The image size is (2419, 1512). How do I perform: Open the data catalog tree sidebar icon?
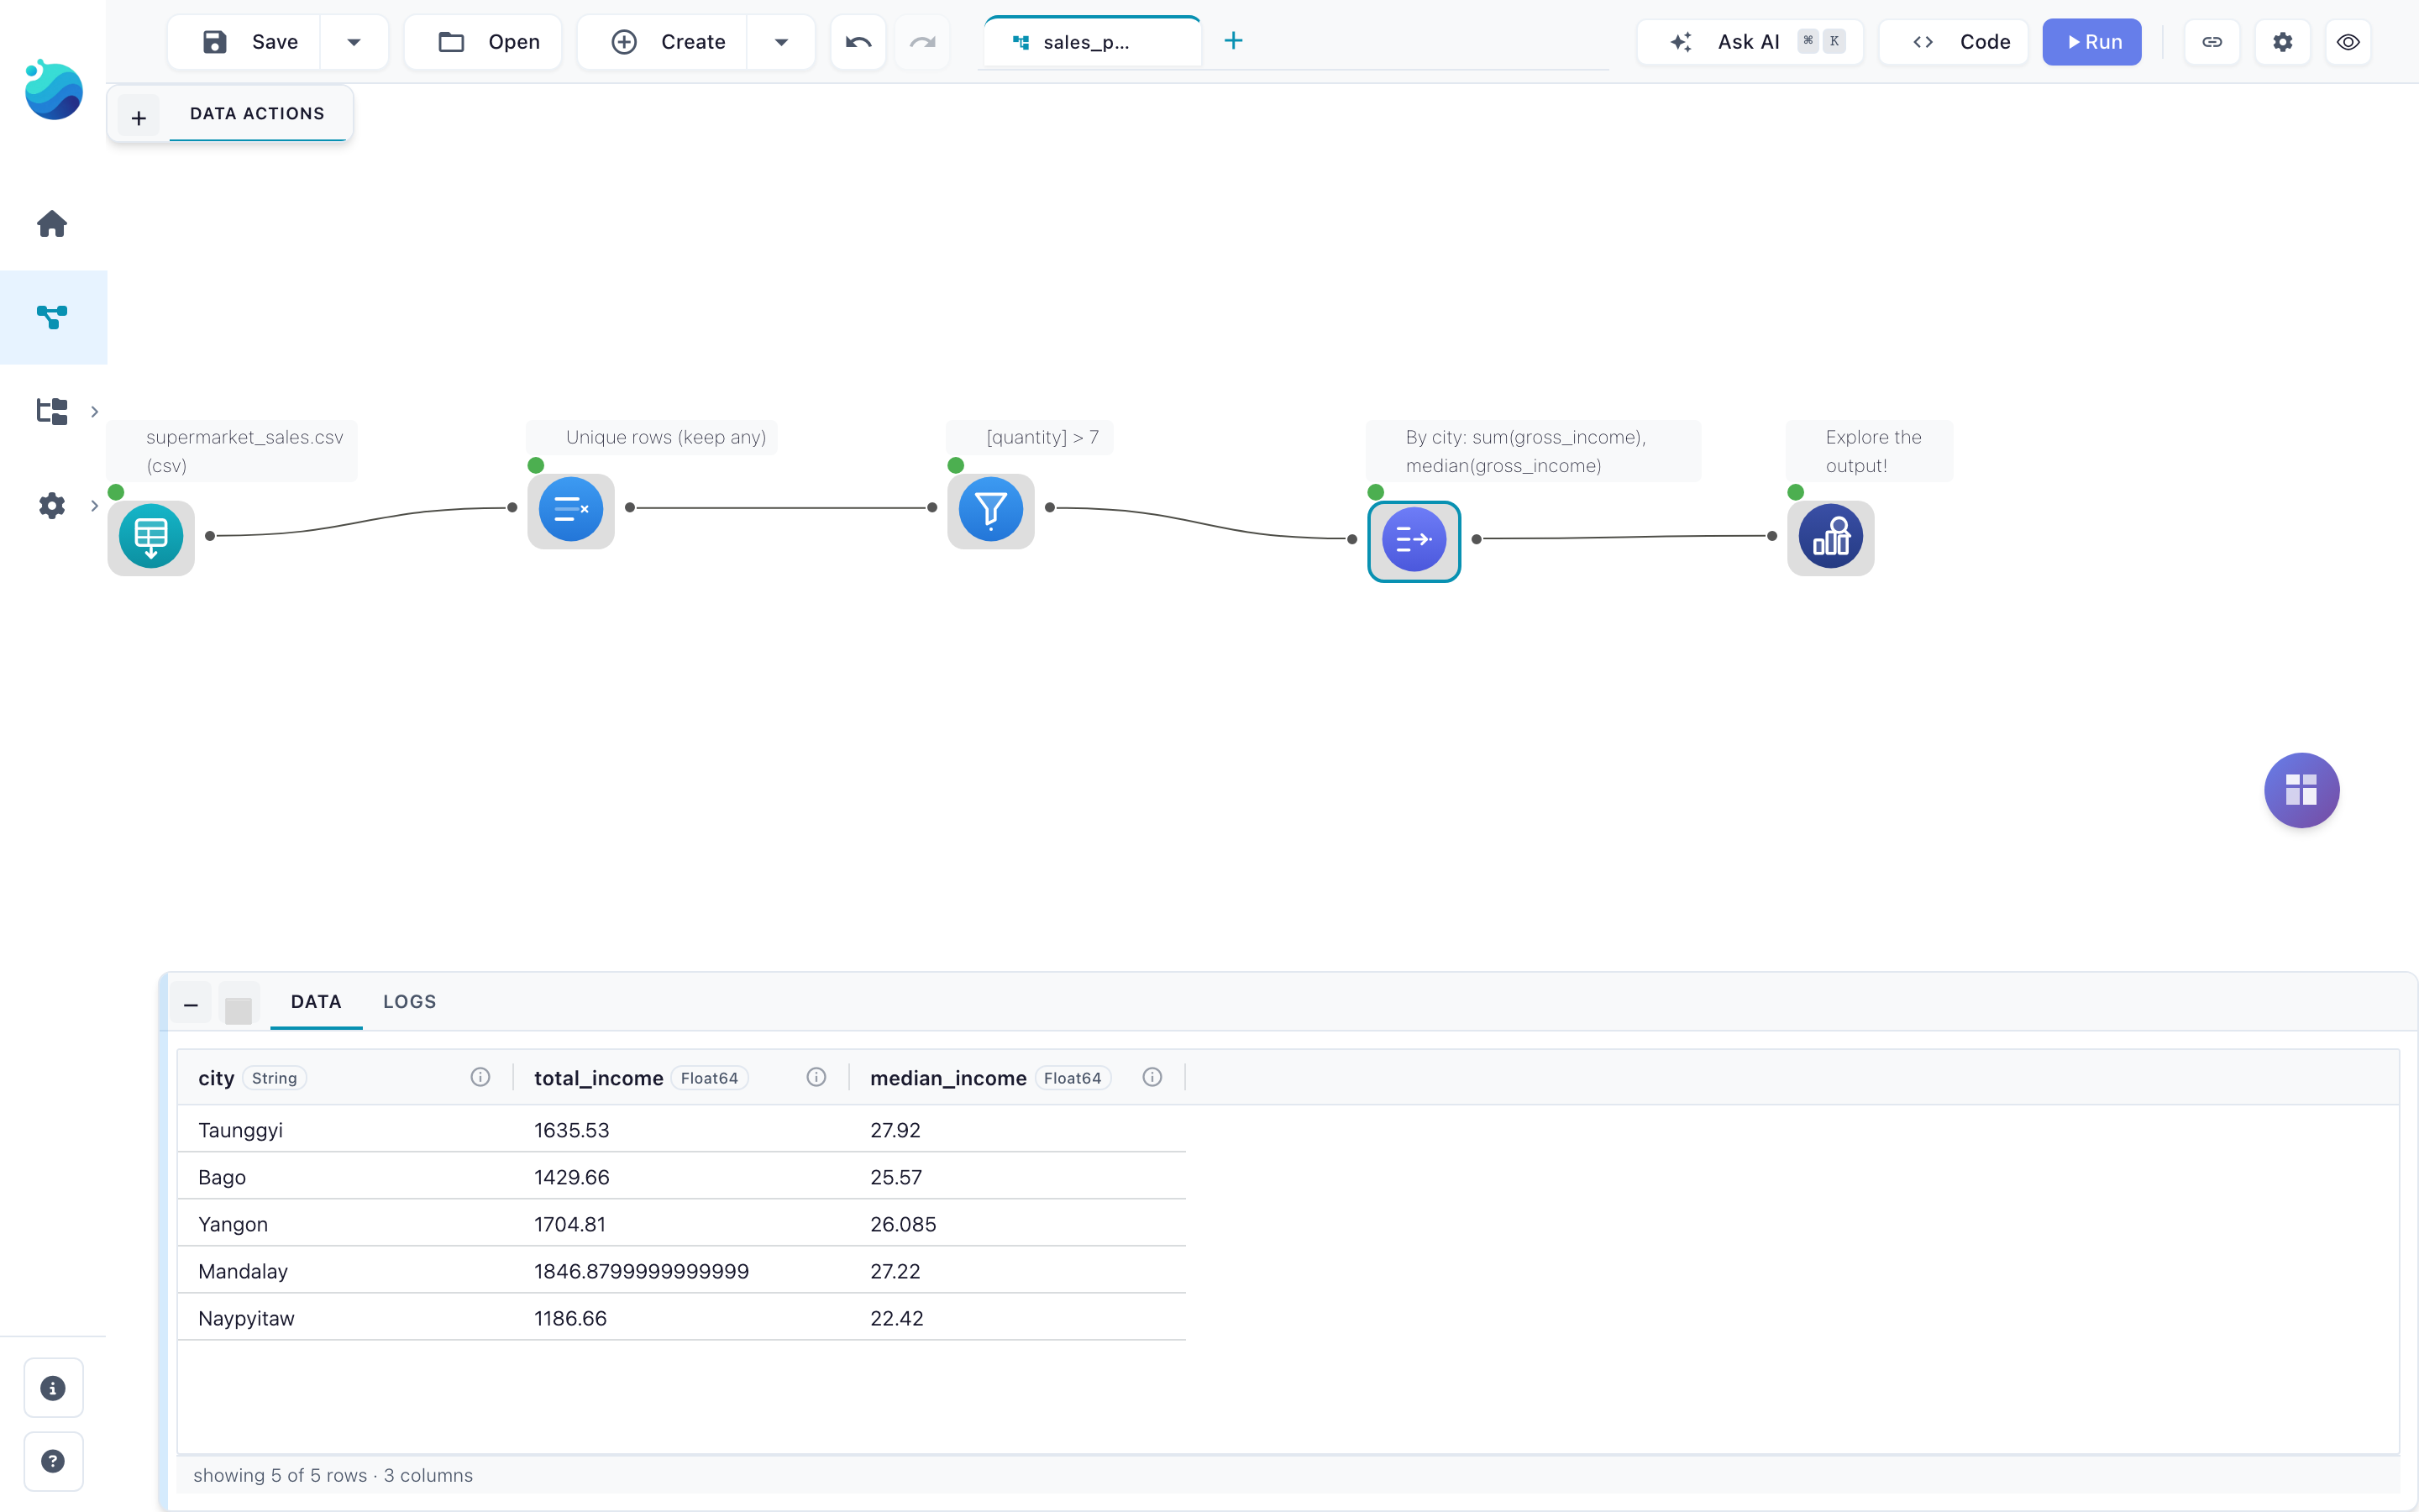coord(52,411)
